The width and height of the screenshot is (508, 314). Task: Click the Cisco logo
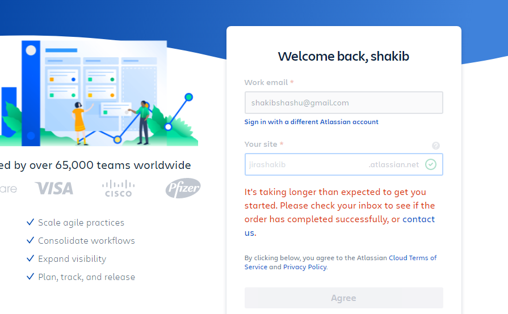point(118,188)
